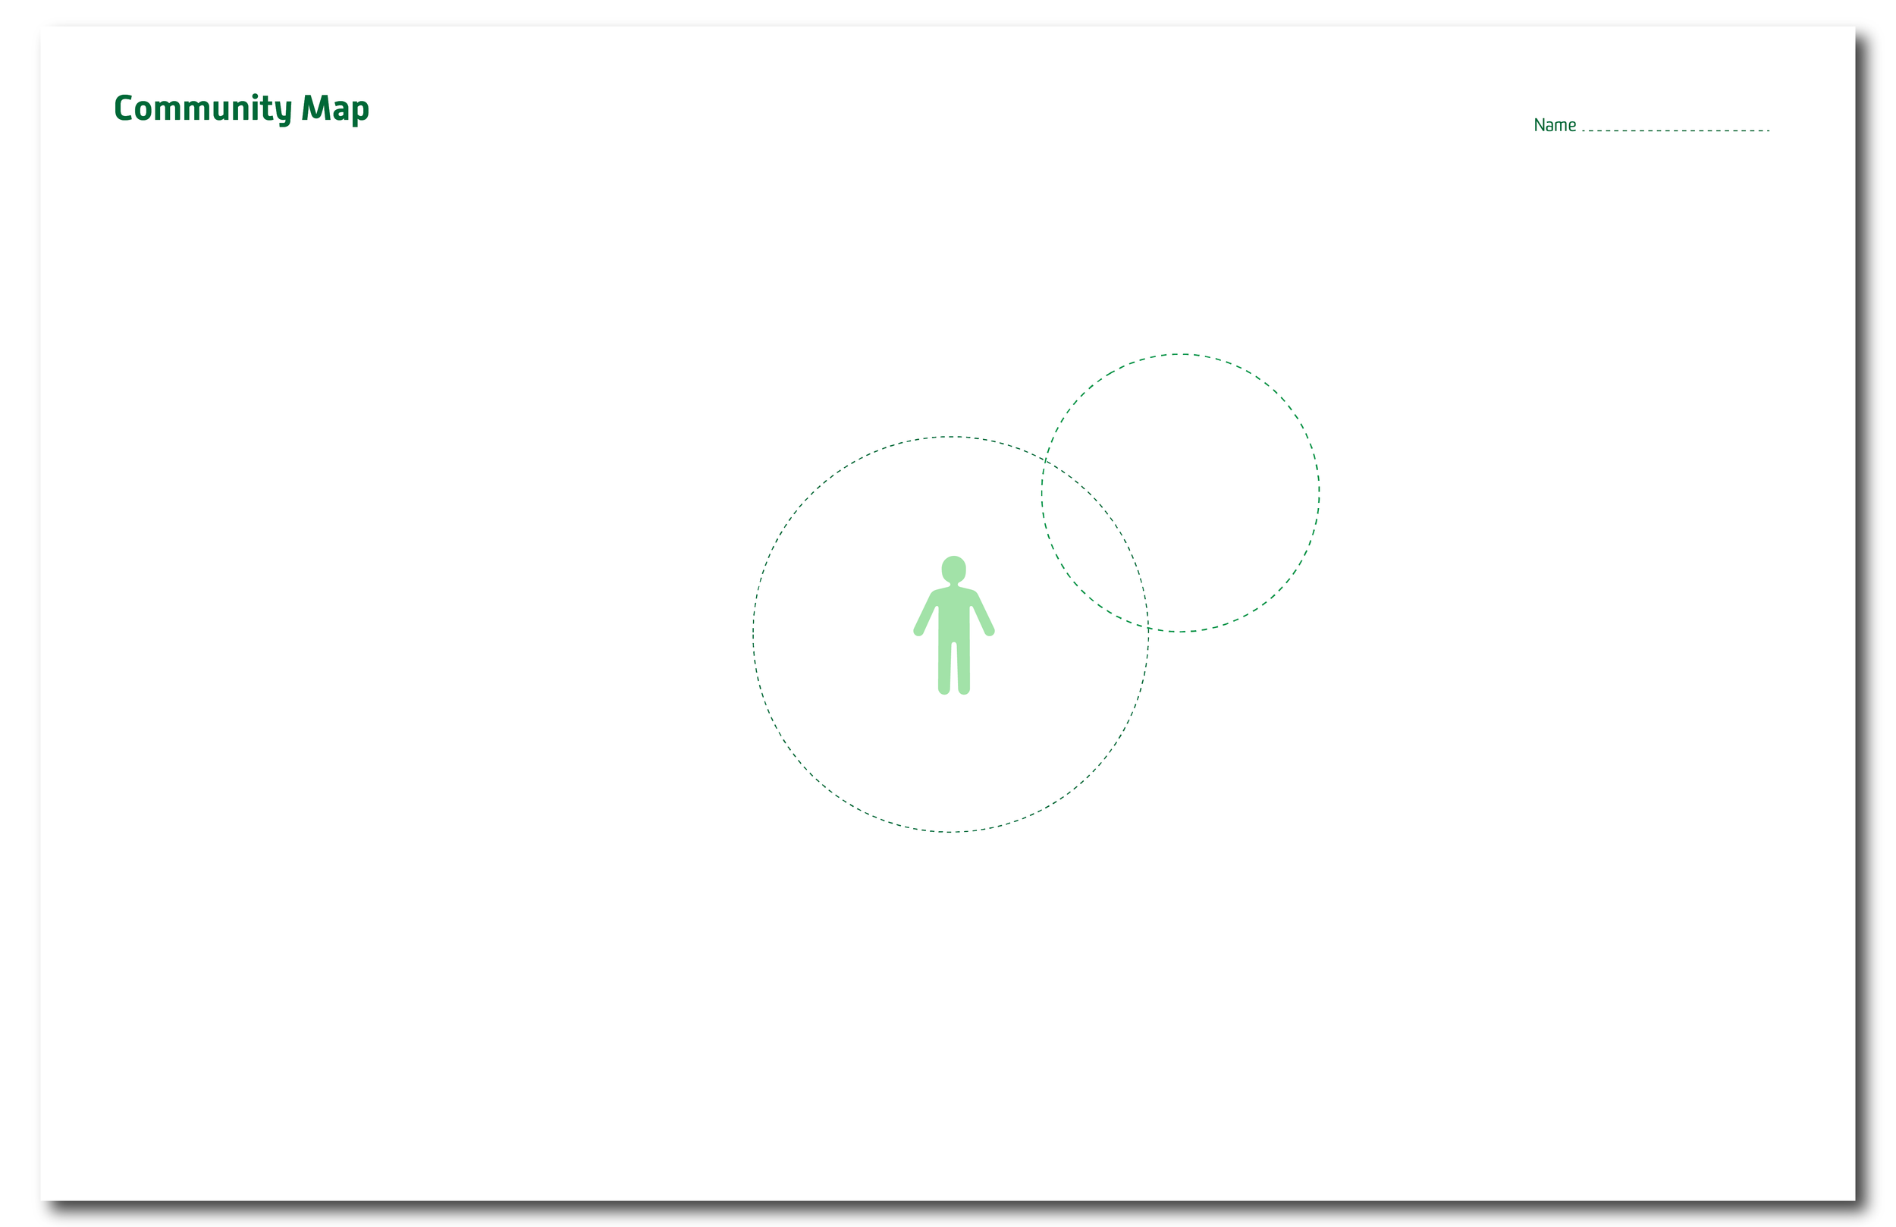Click the green person icon
The height and width of the screenshot is (1227, 1896).
click(x=953, y=626)
